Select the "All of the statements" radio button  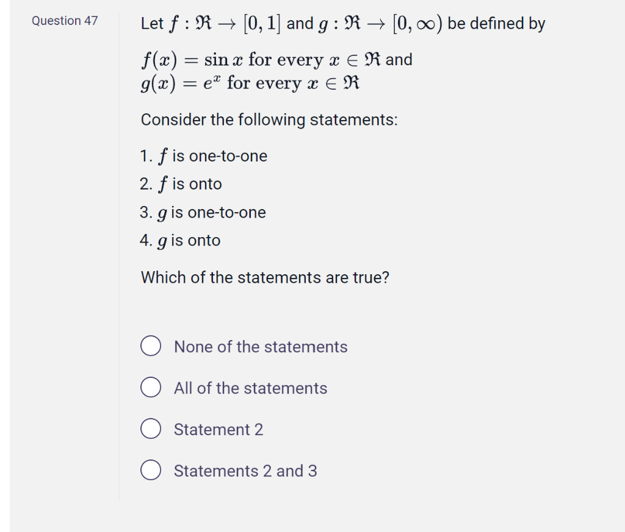click(x=151, y=387)
